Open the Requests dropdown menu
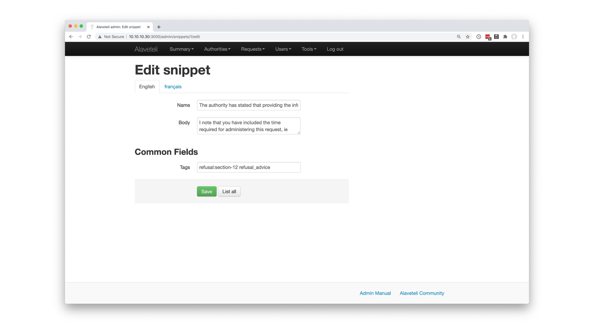Viewport: 594px width, 334px height. 253,49
